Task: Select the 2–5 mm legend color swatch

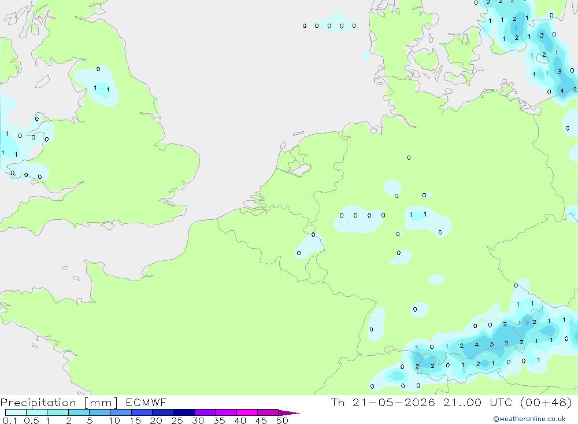Action: coord(79,412)
